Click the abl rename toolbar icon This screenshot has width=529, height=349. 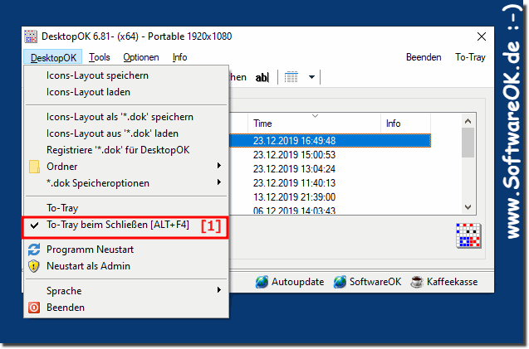pyautogui.click(x=262, y=77)
